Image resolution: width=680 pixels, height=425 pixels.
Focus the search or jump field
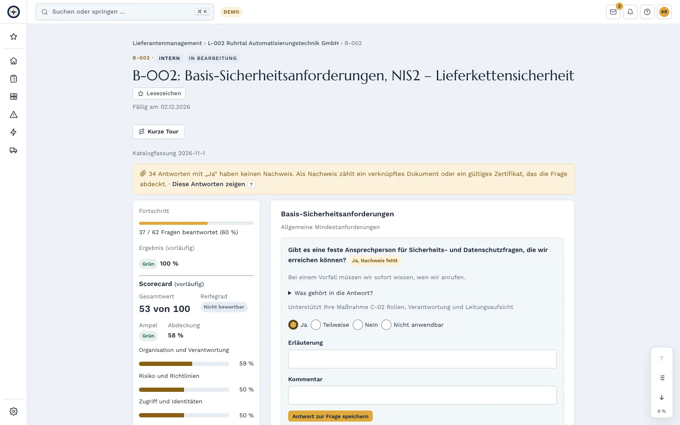(125, 12)
